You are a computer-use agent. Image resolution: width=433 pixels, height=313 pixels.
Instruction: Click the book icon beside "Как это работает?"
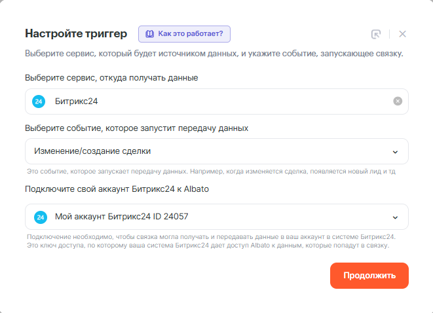[149, 33]
